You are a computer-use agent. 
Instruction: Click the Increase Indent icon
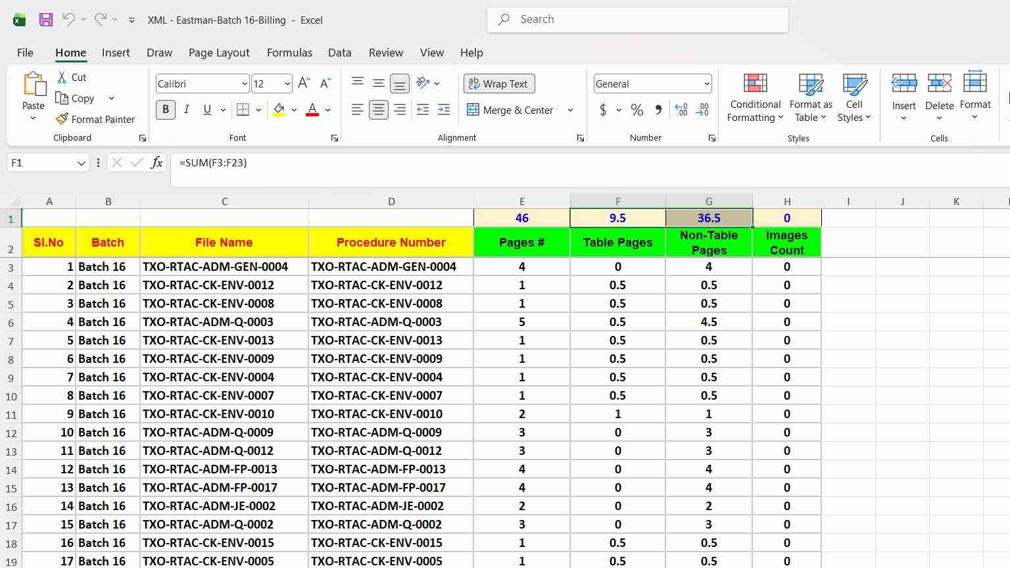pyautogui.click(x=444, y=110)
